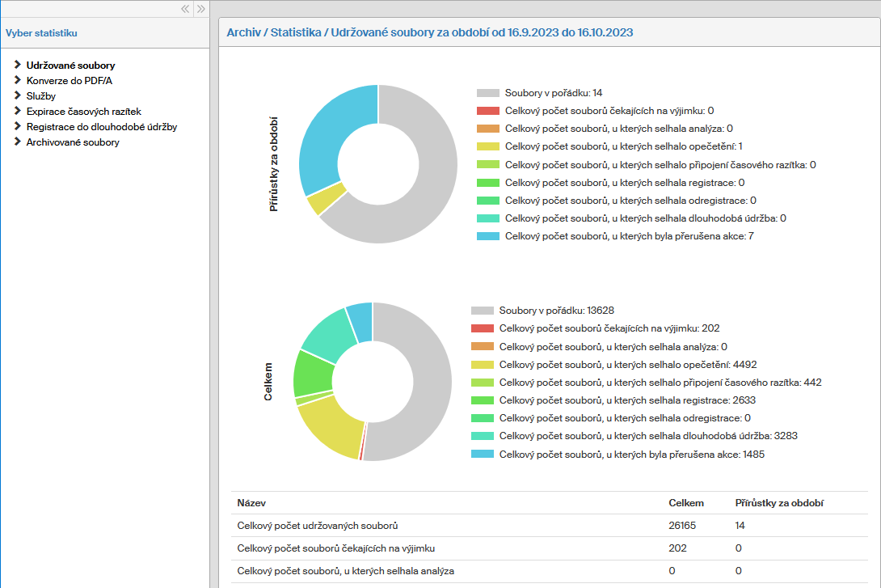Click the Název column header
The width and height of the screenshot is (881, 588).
coord(251,503)
